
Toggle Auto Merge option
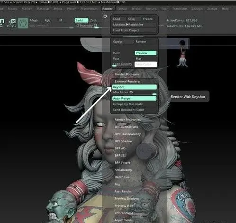coord(135,98)
